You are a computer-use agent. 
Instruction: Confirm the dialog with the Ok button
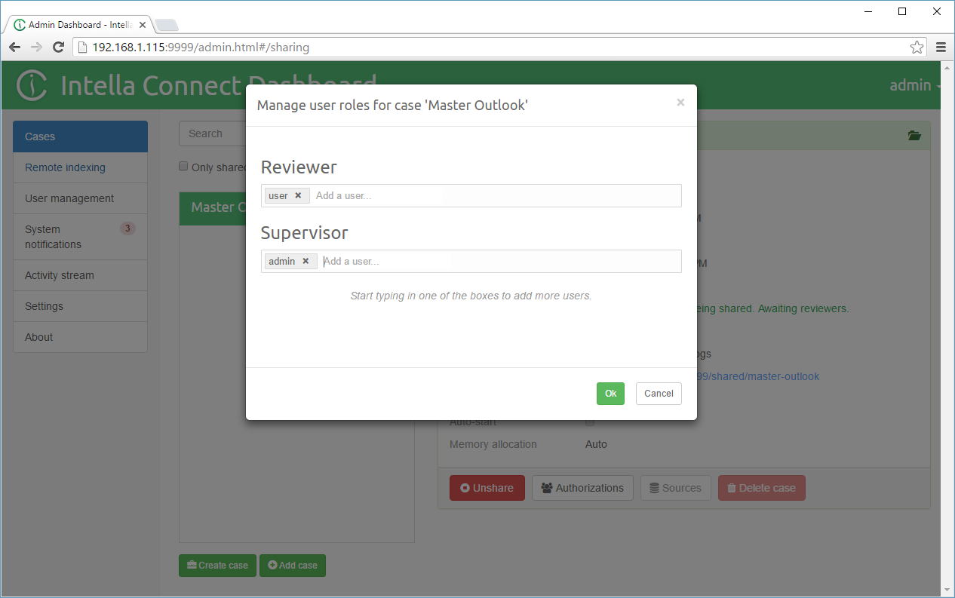610,394
